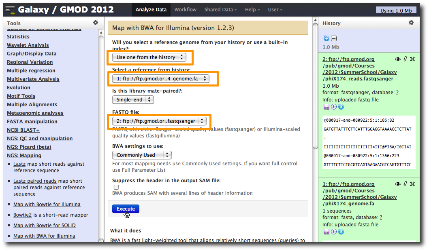Set database for dataset 2 via the ? link
Screen dimensions: 429x251
click(x=397, y=93)
